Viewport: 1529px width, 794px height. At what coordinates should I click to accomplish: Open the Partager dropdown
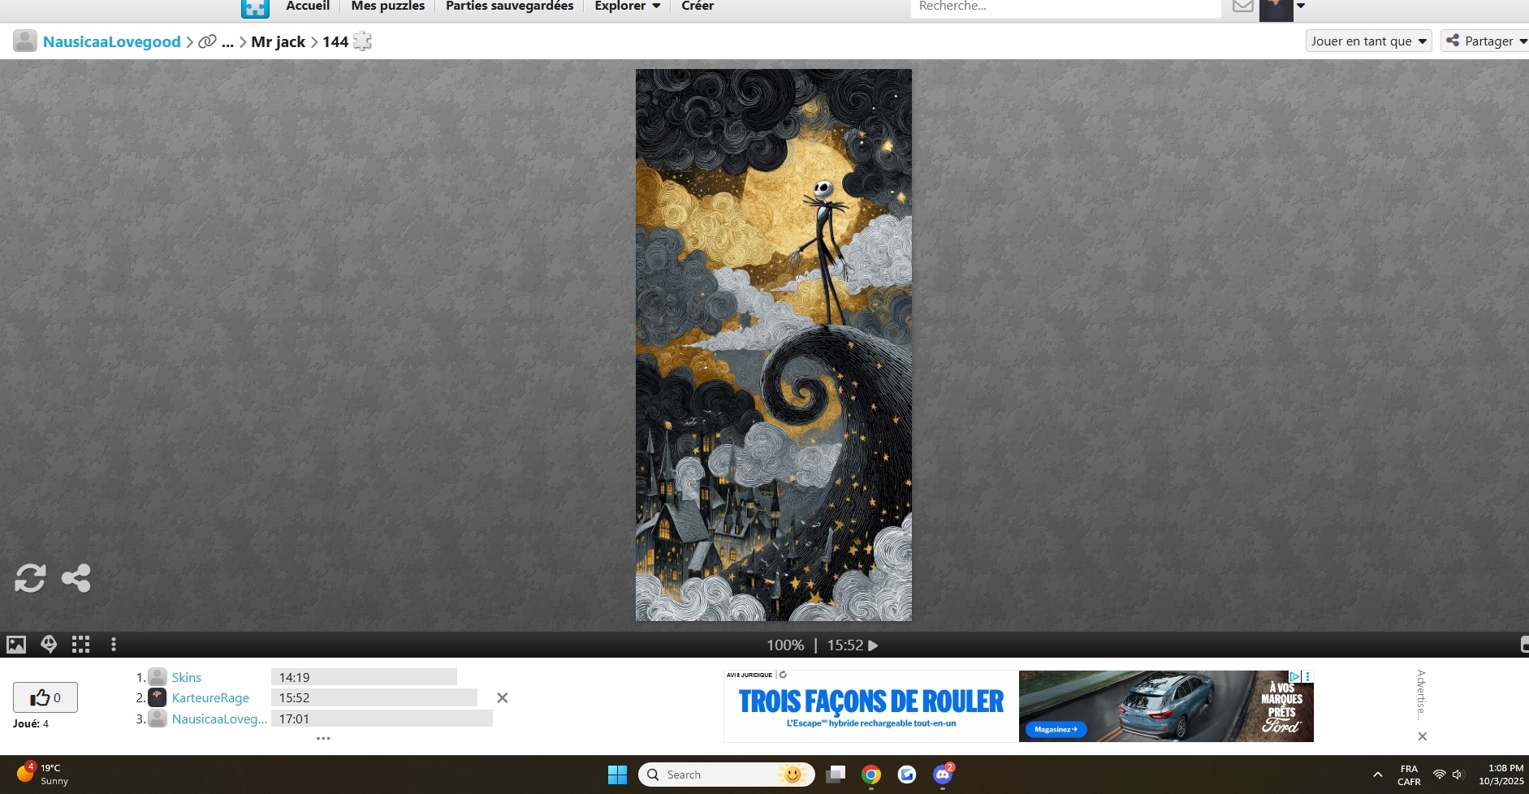(1486, 41)
